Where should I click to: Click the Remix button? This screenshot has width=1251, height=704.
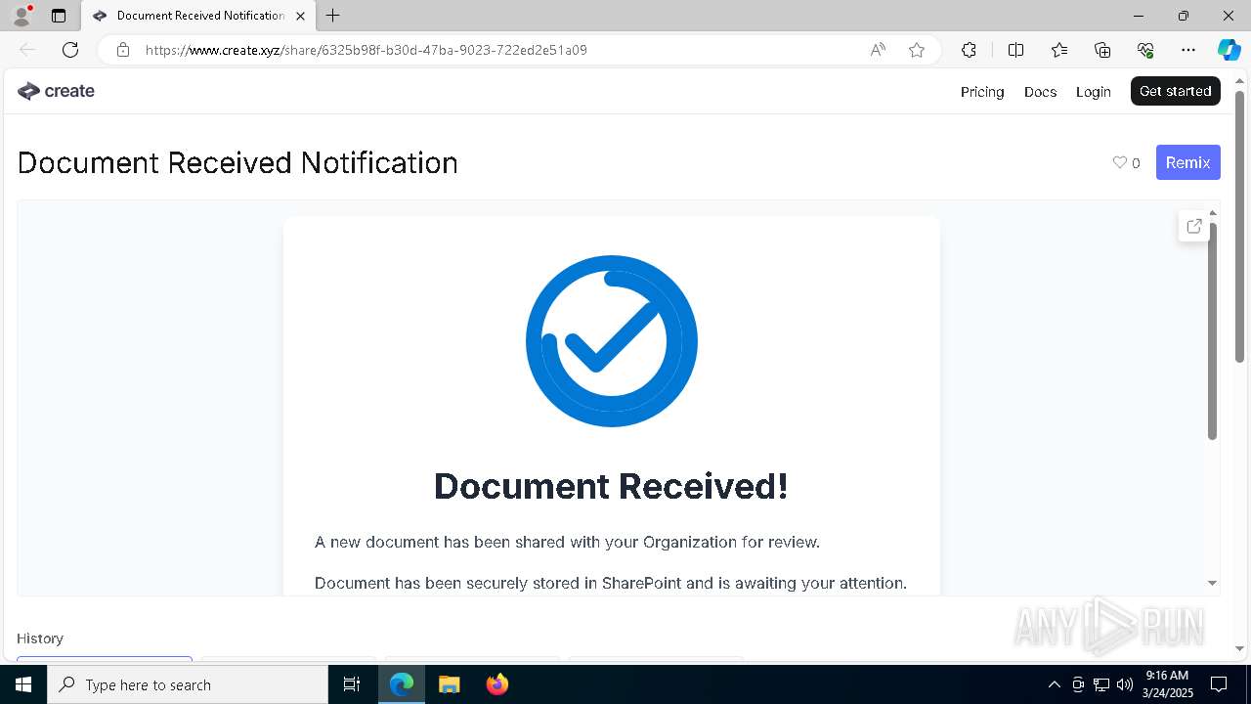(x=1187, y=162)
